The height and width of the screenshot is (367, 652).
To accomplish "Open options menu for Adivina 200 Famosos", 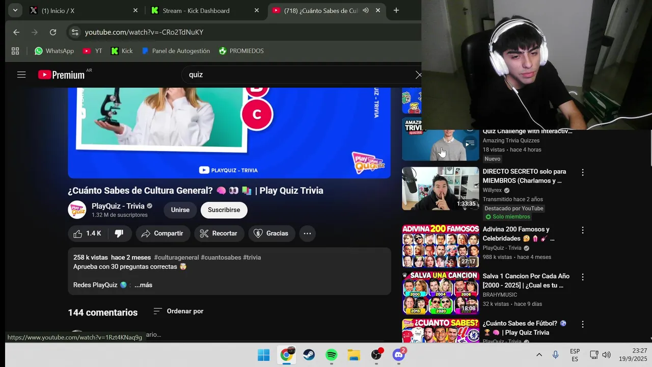I will pyautogui.click(x=583, y=230).
